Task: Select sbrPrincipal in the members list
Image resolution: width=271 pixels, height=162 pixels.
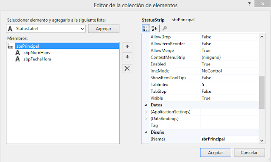Action: (x=67, y=46)
